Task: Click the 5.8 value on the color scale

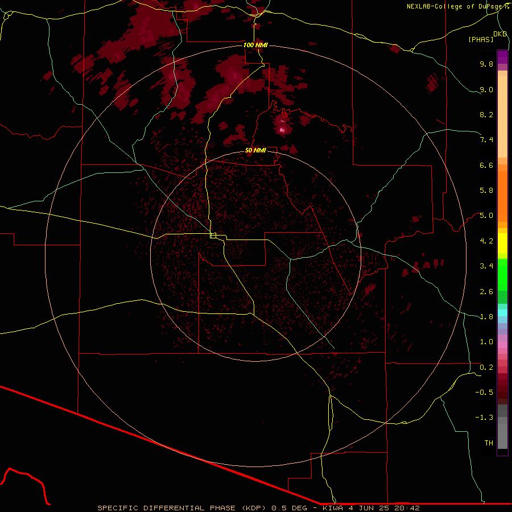Action: [x=486, y=191]
